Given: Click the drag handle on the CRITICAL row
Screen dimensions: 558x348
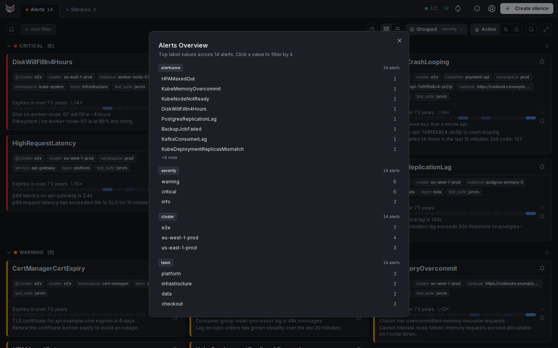Looking at the screenshot, I should pos(547,46).
